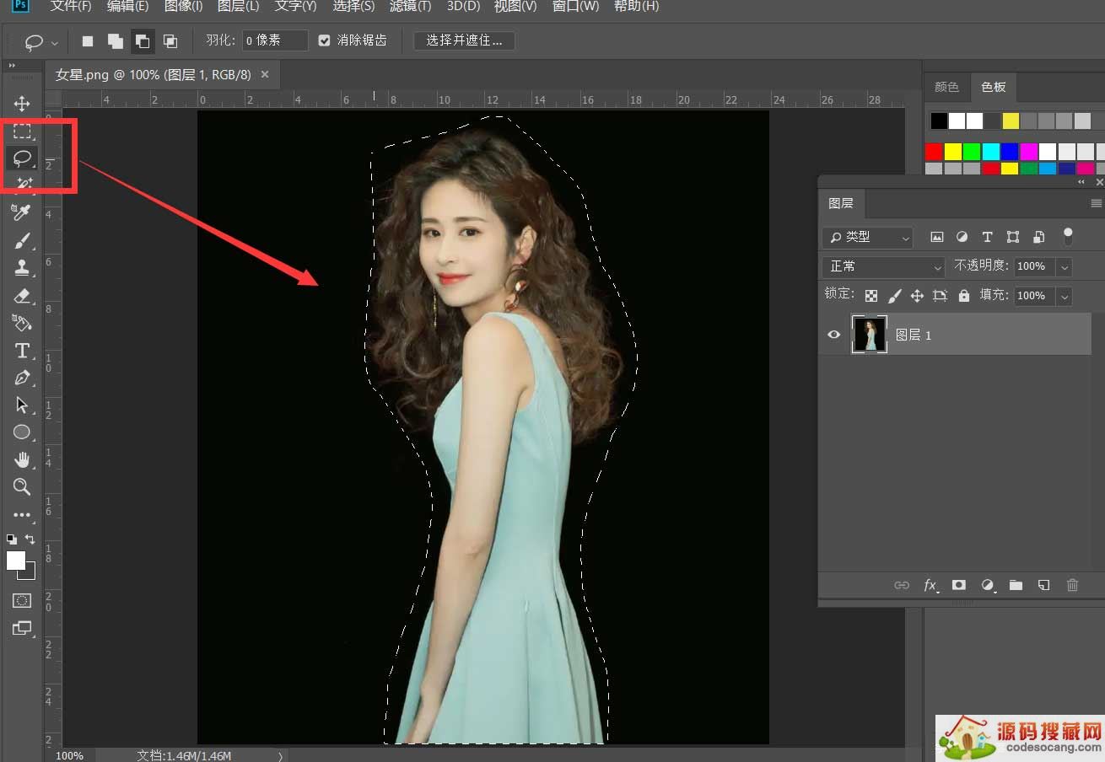This screenshot has height=762, width=1105.
Task: Open the 填充 fill slider arrow
Action: tap(1065, 296)
